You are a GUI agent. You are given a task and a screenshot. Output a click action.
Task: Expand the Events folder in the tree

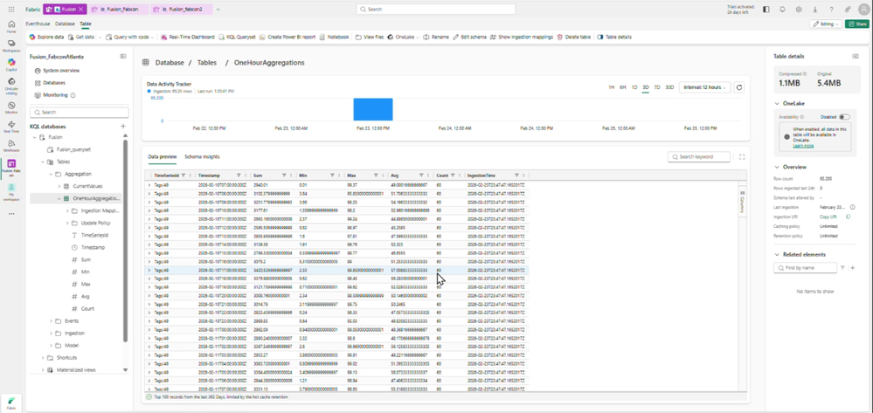coord(52,321)
